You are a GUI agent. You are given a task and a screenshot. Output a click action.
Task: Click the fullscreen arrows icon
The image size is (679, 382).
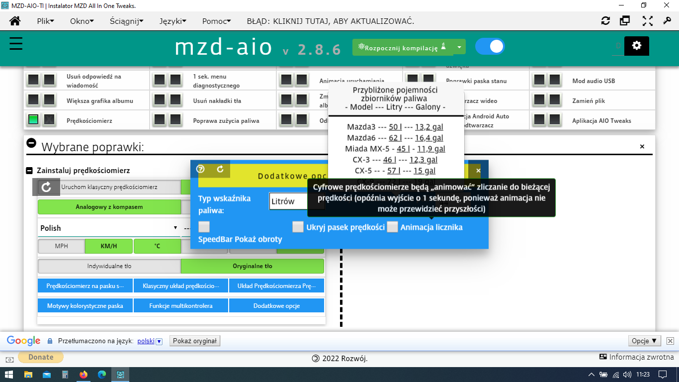647,21
